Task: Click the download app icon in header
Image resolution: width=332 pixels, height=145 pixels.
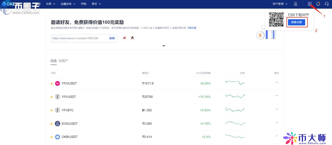Action: tap(310, 4)
